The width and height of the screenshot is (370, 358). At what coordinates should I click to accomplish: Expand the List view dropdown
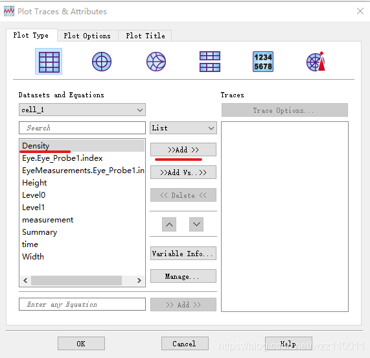[183, 128]
